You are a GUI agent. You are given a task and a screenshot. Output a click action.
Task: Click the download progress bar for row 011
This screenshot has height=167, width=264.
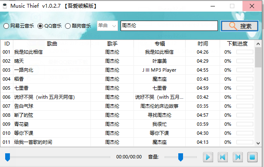[x=245, y=142]
